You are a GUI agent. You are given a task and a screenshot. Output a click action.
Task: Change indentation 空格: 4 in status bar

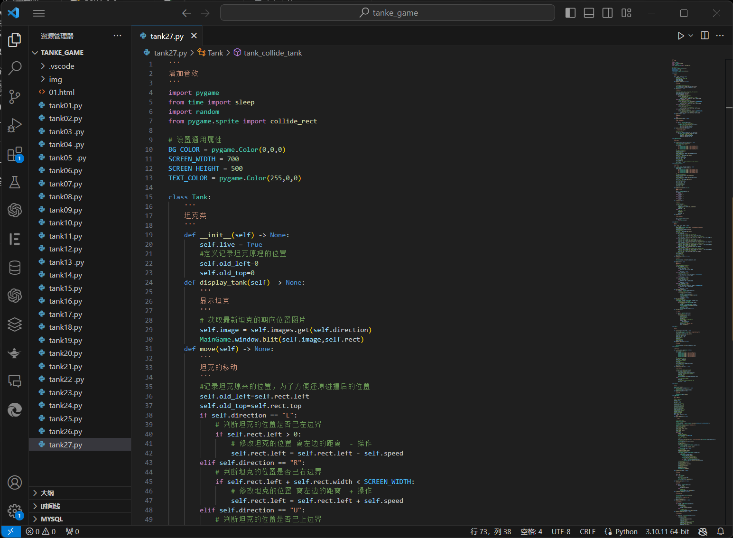click(531, 531)
